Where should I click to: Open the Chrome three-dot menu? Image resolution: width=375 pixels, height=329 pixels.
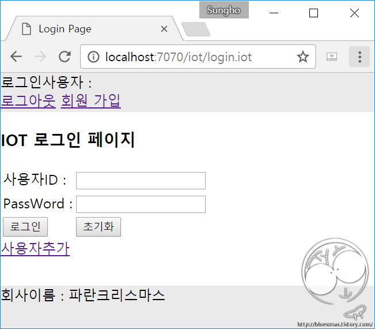click(359, 57)
